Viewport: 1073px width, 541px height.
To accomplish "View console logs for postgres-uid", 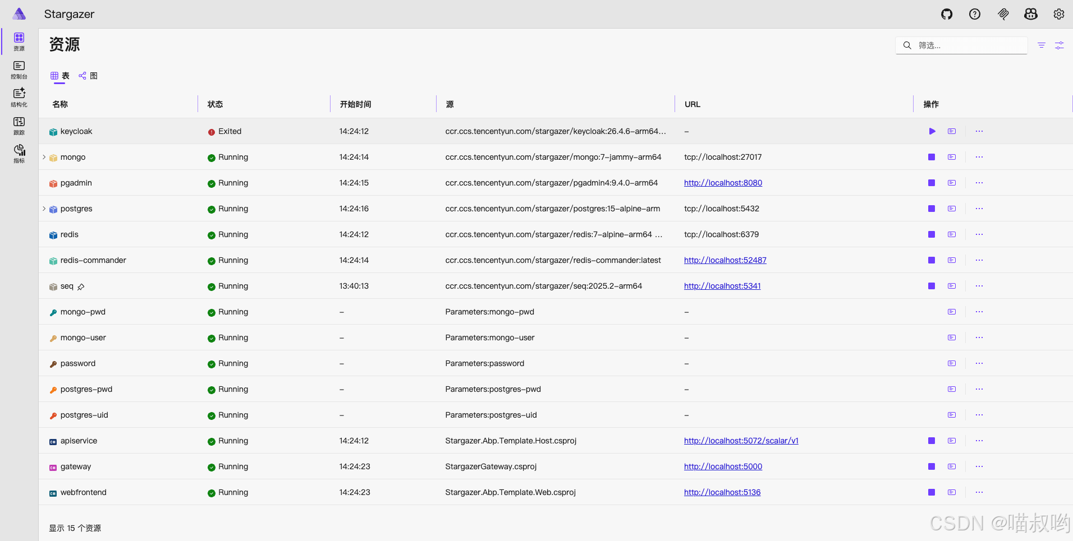I will click(952, 415).
